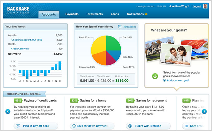Click the Last login timestamp text
Image resolution: width=212 pixels, height=131 pixels.
(151, 6)
